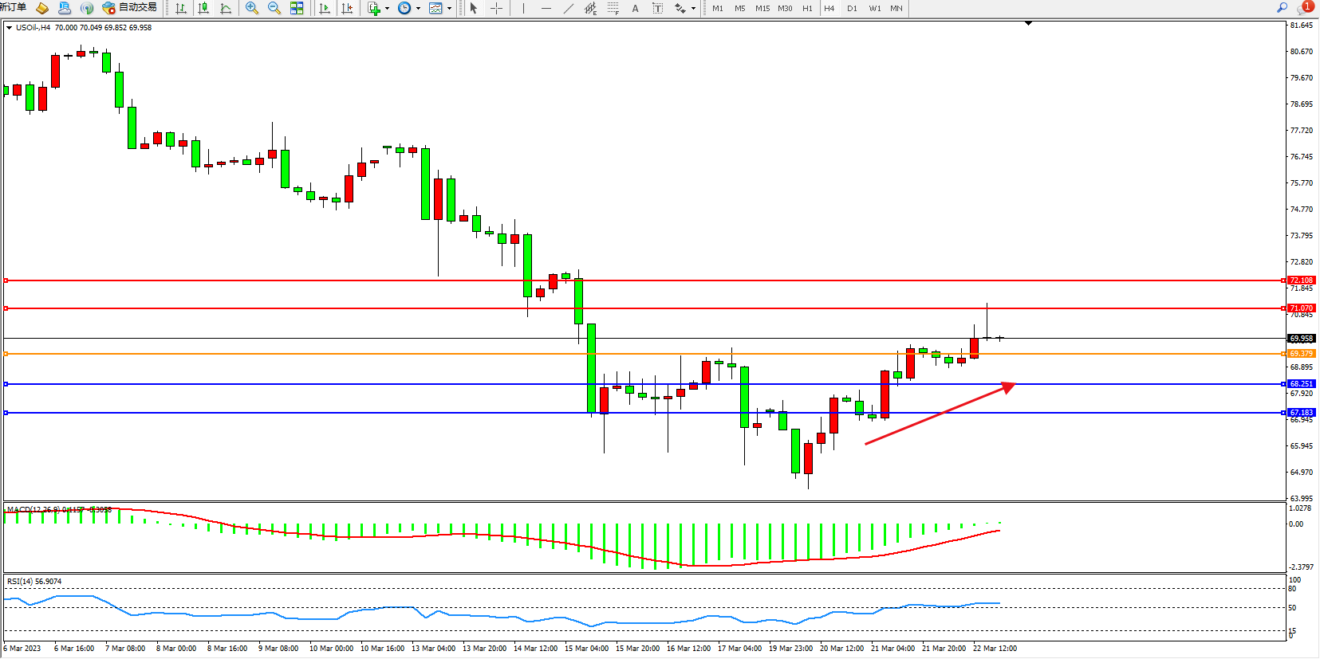
Task: Click the zoom out magnifier icon
Action: [274, 8]
